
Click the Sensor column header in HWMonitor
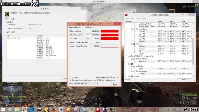[x=141, y=21]
